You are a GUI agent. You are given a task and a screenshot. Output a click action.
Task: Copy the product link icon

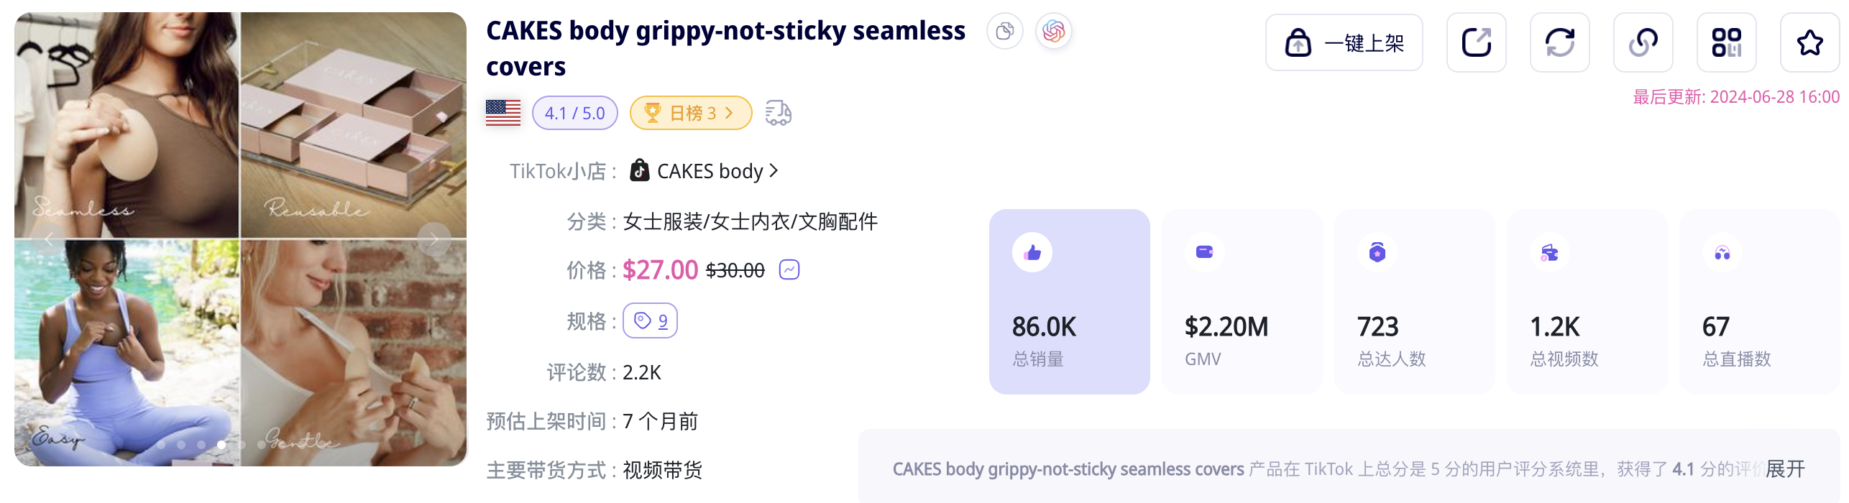pos(1643,43)
